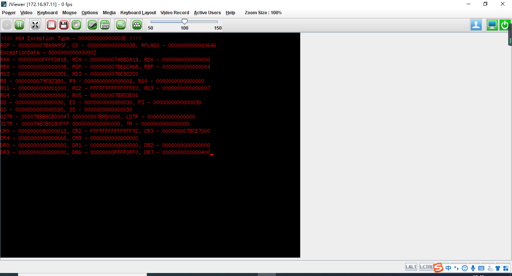The image size is (512, 276).
Task: Show the soft keyboard icon
Action: point(105,25)
